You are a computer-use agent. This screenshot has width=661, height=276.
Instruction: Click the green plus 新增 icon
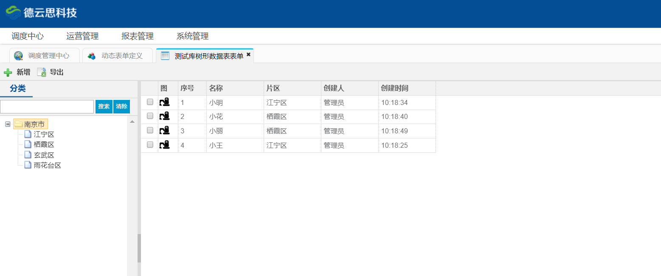click(x=8, y=72)
